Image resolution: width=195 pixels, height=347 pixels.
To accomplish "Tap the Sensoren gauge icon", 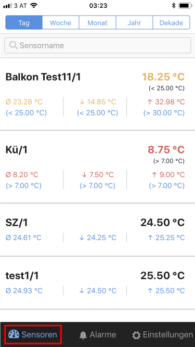I will (x=14, y=335).
